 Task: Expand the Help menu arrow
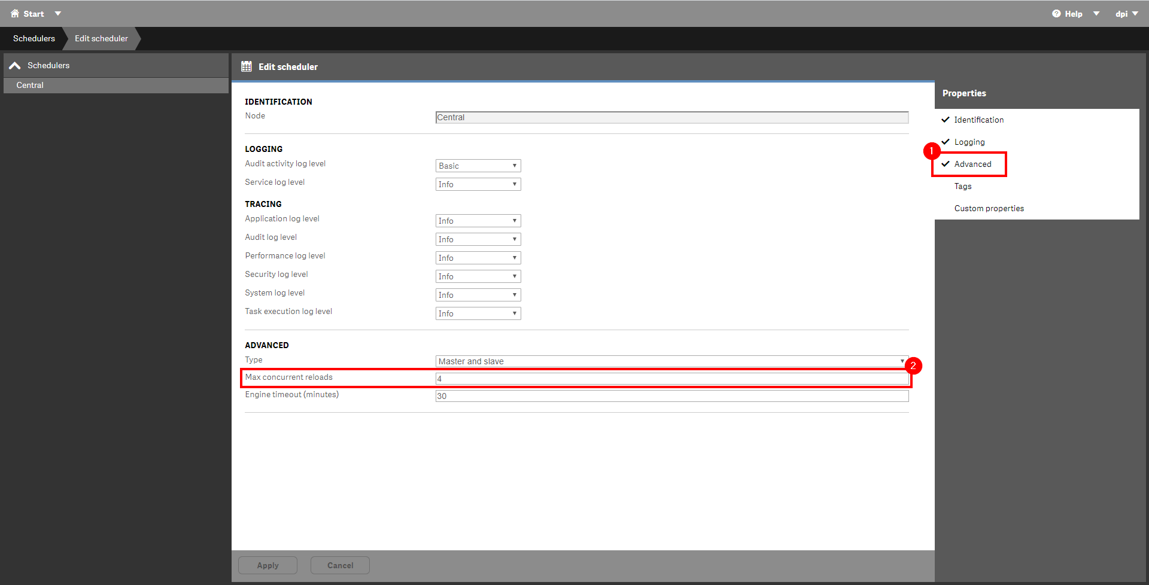(1096, 14)
